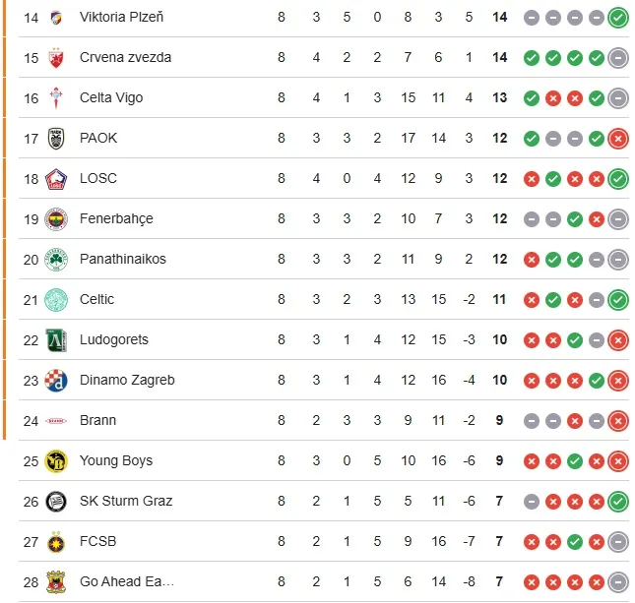
Task: Click the Celtic club crest
Action: click(x=56, y=299)
